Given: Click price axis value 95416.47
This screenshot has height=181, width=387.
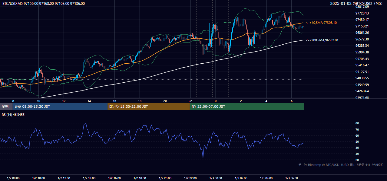Looking at the screenshot, I should click(362, 65).
